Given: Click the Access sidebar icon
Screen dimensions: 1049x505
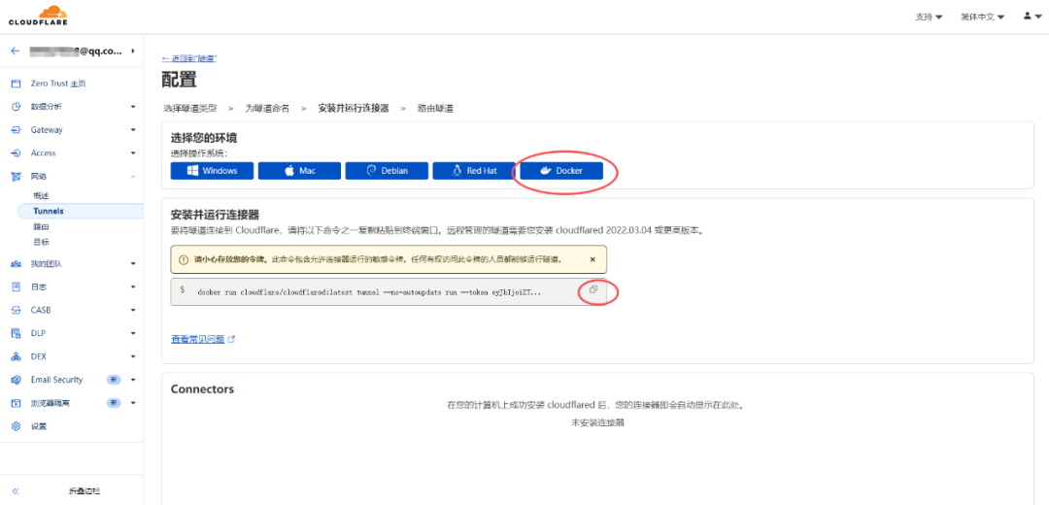Looking at the screenshot, I should [17, 153].
